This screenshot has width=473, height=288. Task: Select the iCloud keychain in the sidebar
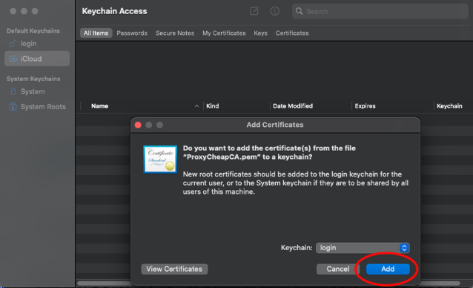(x=37, y=59)
